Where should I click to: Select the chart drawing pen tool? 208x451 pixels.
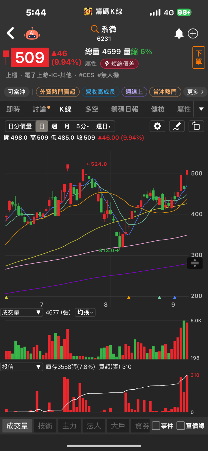(x=177, y=126)
